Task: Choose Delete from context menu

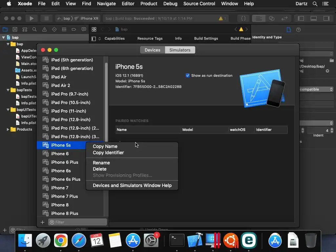Action: (x=99, y=169)
